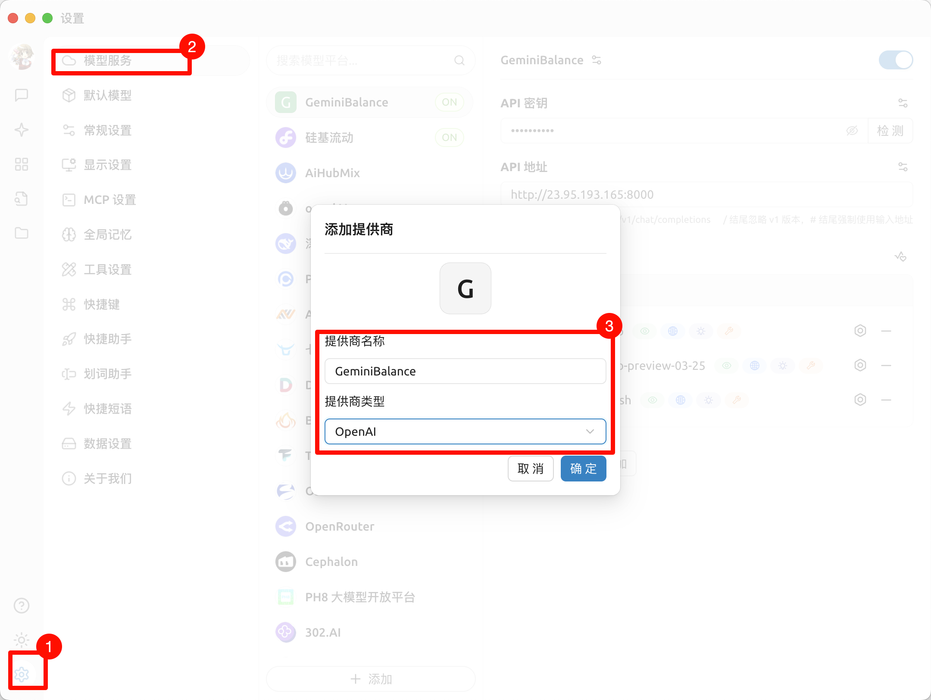Click the files folder icon in sidebar
Viewport: 931px width, 700px height.
point(22,233)
